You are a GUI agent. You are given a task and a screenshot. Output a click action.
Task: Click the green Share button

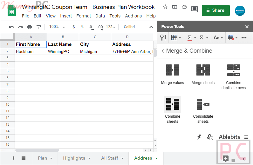tap(216, 10)
